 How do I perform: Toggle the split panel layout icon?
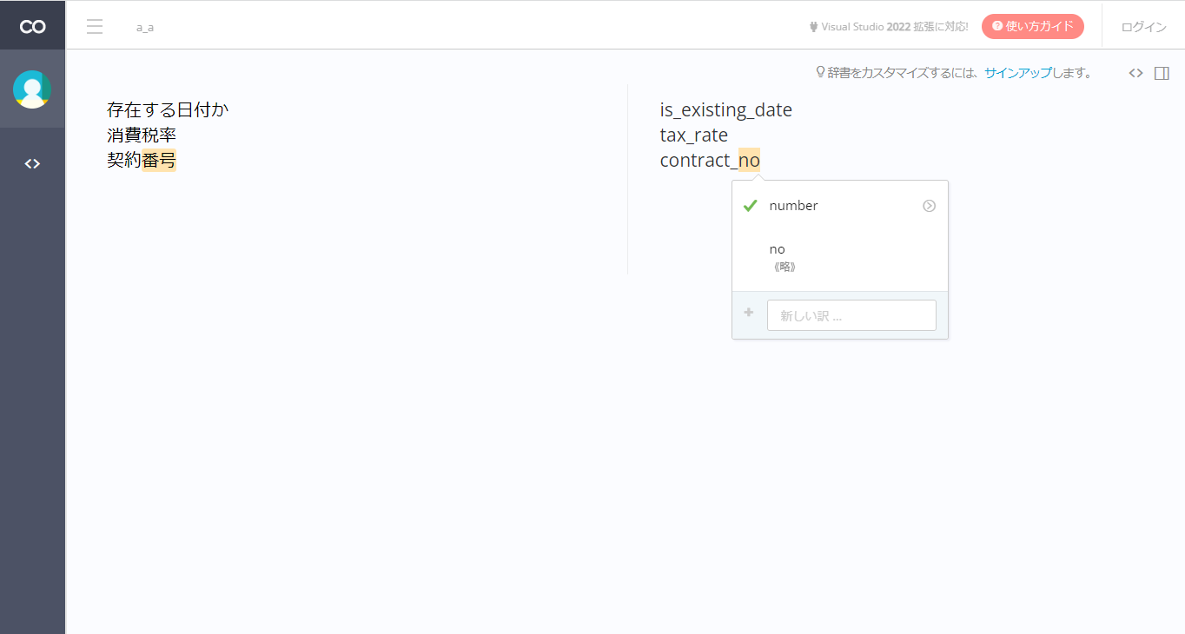point(1162,73)
